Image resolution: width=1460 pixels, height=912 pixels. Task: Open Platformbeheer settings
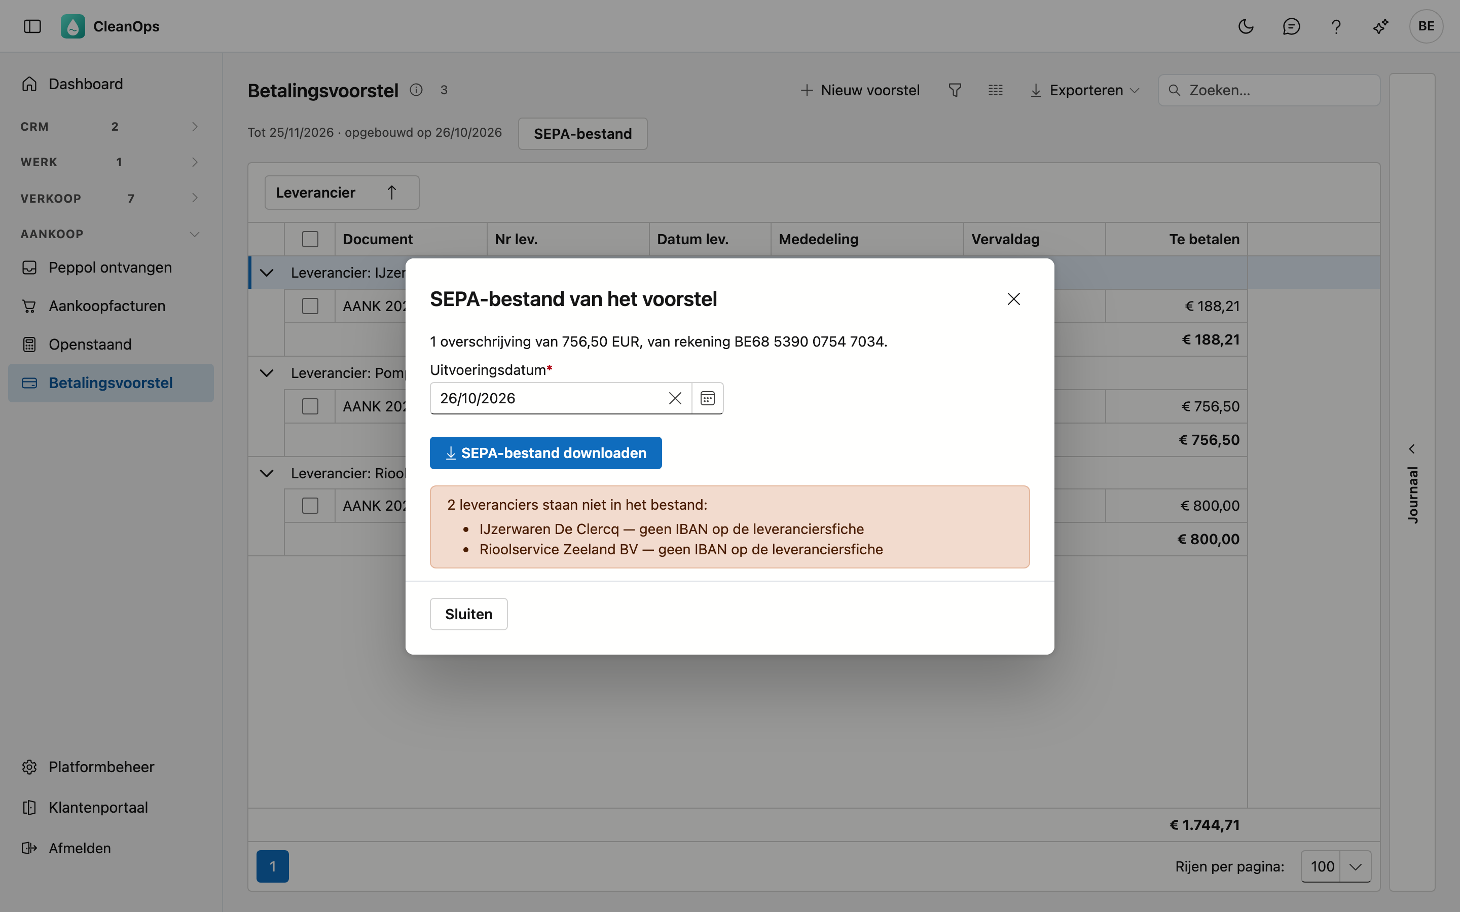point(111,767)
